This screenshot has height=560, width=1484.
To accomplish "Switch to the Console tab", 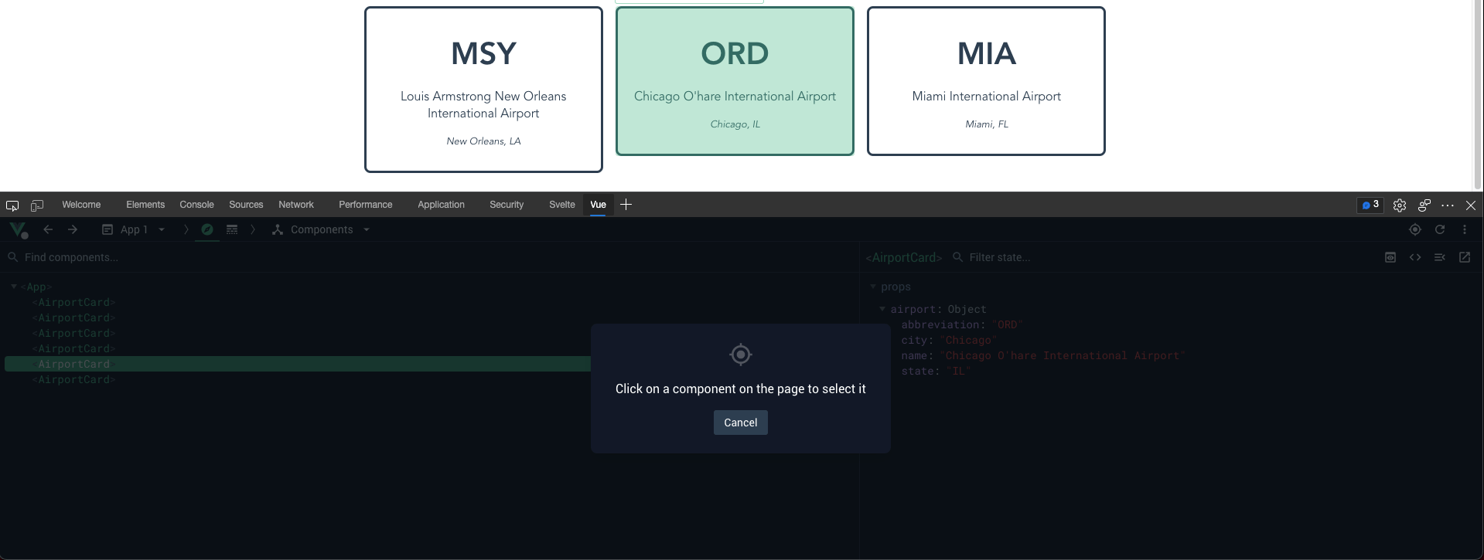I will (x=196, y=205).
